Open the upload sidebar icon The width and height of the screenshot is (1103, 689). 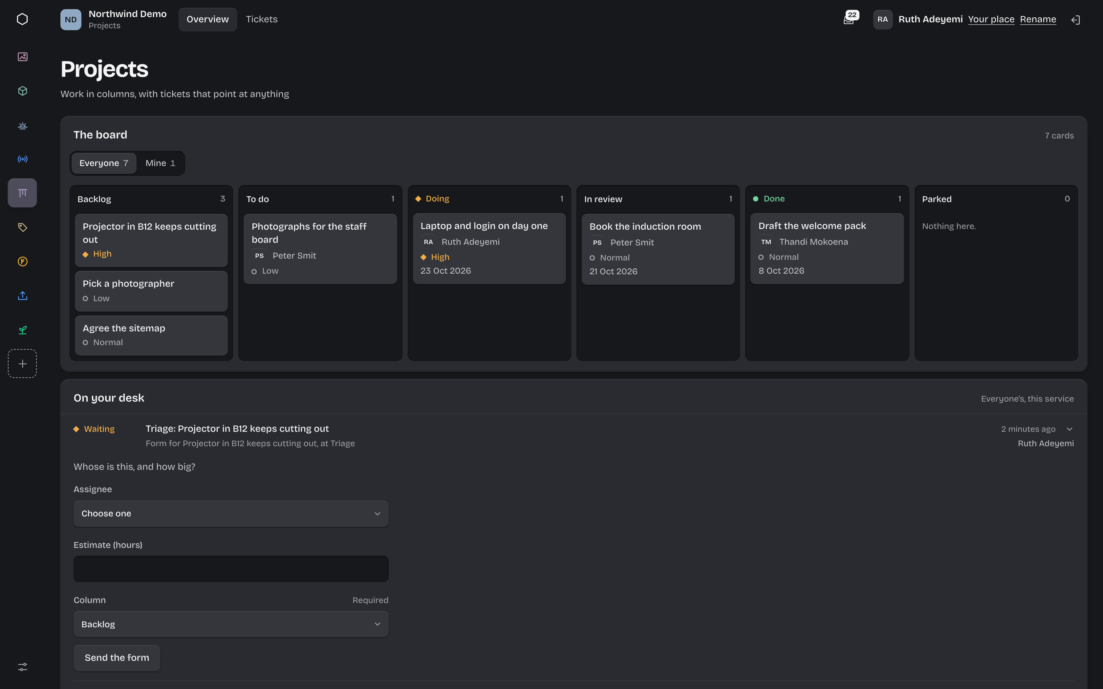(22, 295)
